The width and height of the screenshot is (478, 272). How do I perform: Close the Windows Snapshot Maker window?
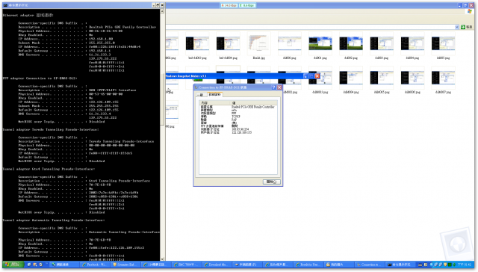317,76
